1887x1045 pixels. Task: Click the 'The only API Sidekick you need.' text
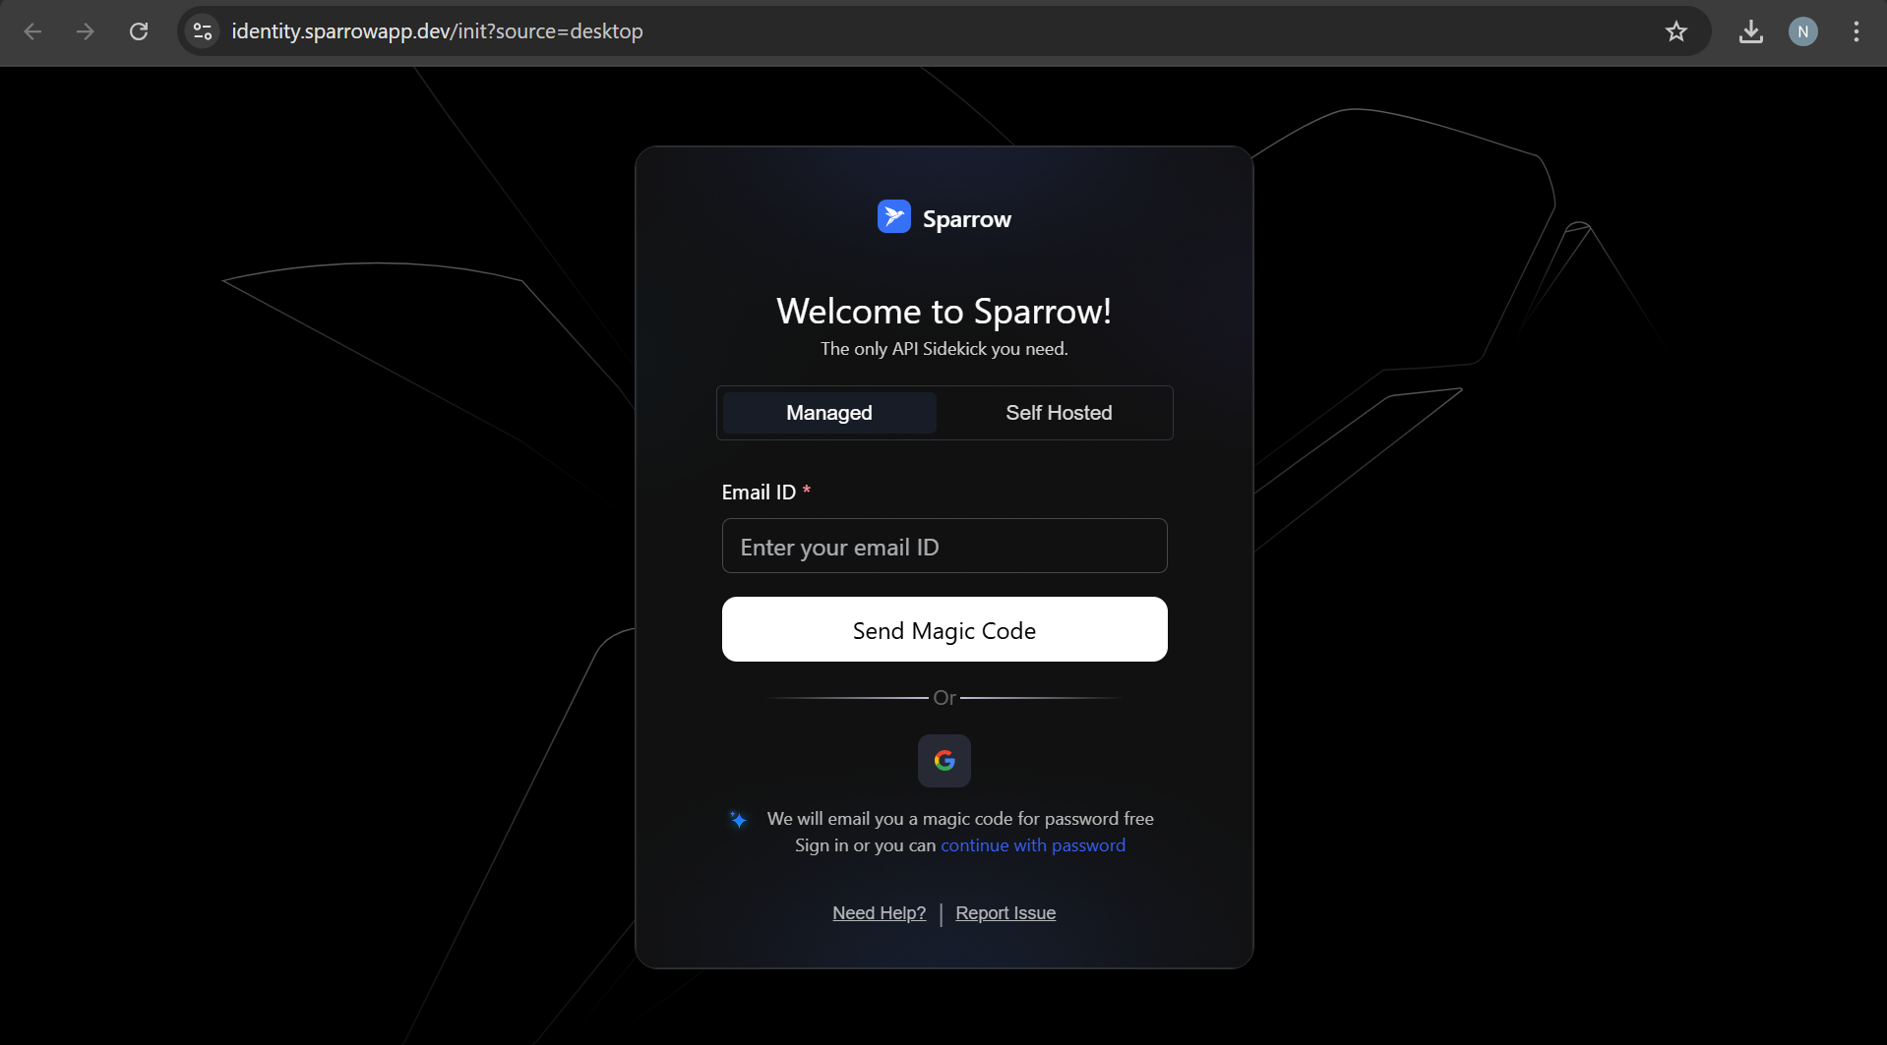[x=944, y=349]
